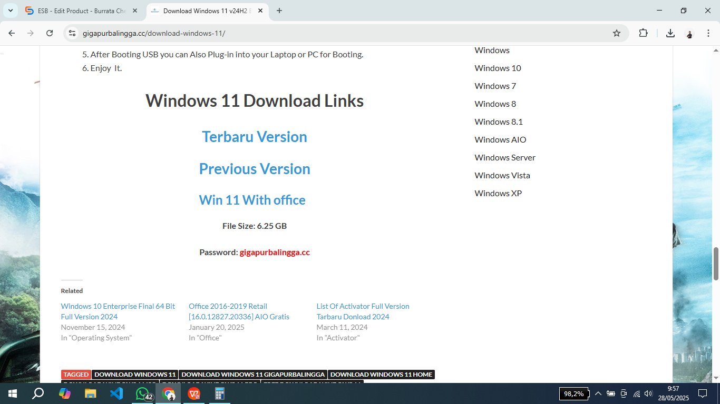Screen dimensions: 720x404
Task: Open the Windows Server category link
Action: pyautogui.click(x=504, y=157)
